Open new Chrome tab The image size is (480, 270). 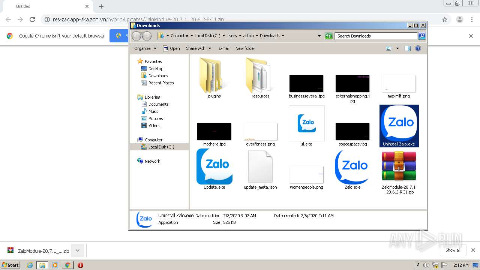pos(101,6)
